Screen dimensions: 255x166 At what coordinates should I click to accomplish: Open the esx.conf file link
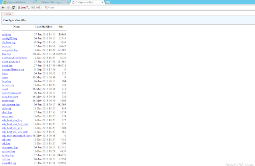coord(7,46)
